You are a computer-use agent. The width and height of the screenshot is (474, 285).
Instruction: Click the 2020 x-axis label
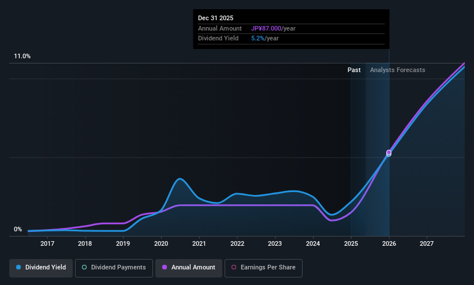coord(161,243)
